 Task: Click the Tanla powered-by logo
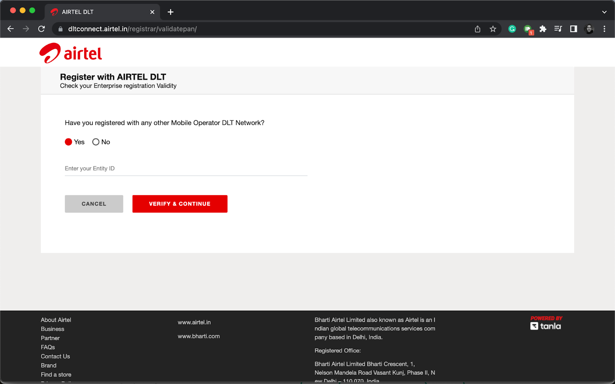tap(546, 323)
